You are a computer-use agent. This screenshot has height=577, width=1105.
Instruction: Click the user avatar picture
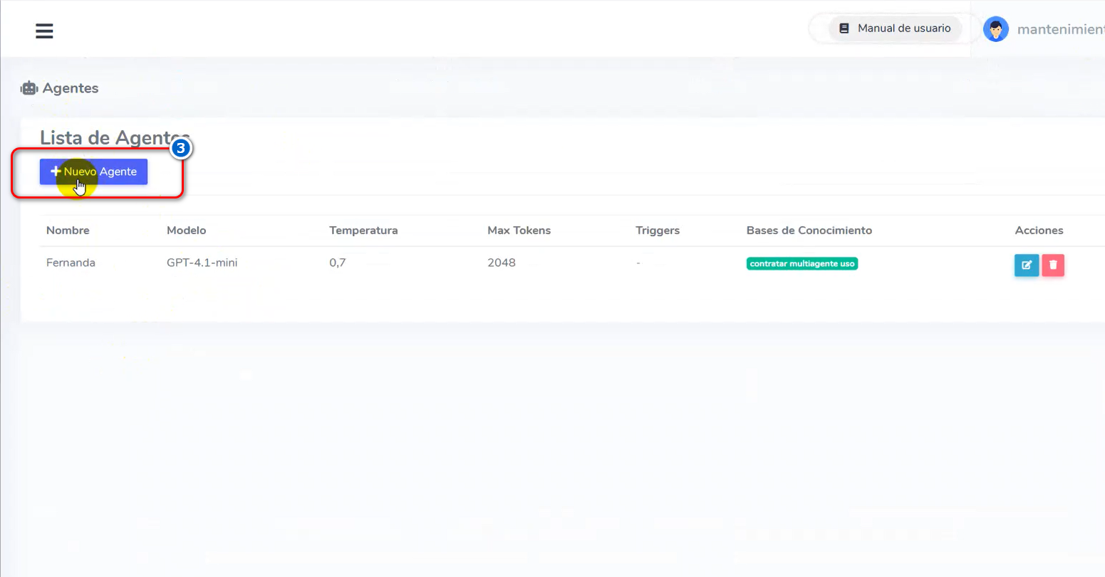coord(995,29)
